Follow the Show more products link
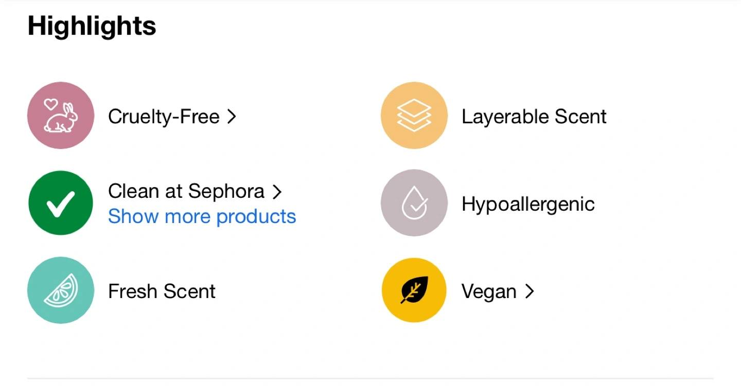 (202, 216)
